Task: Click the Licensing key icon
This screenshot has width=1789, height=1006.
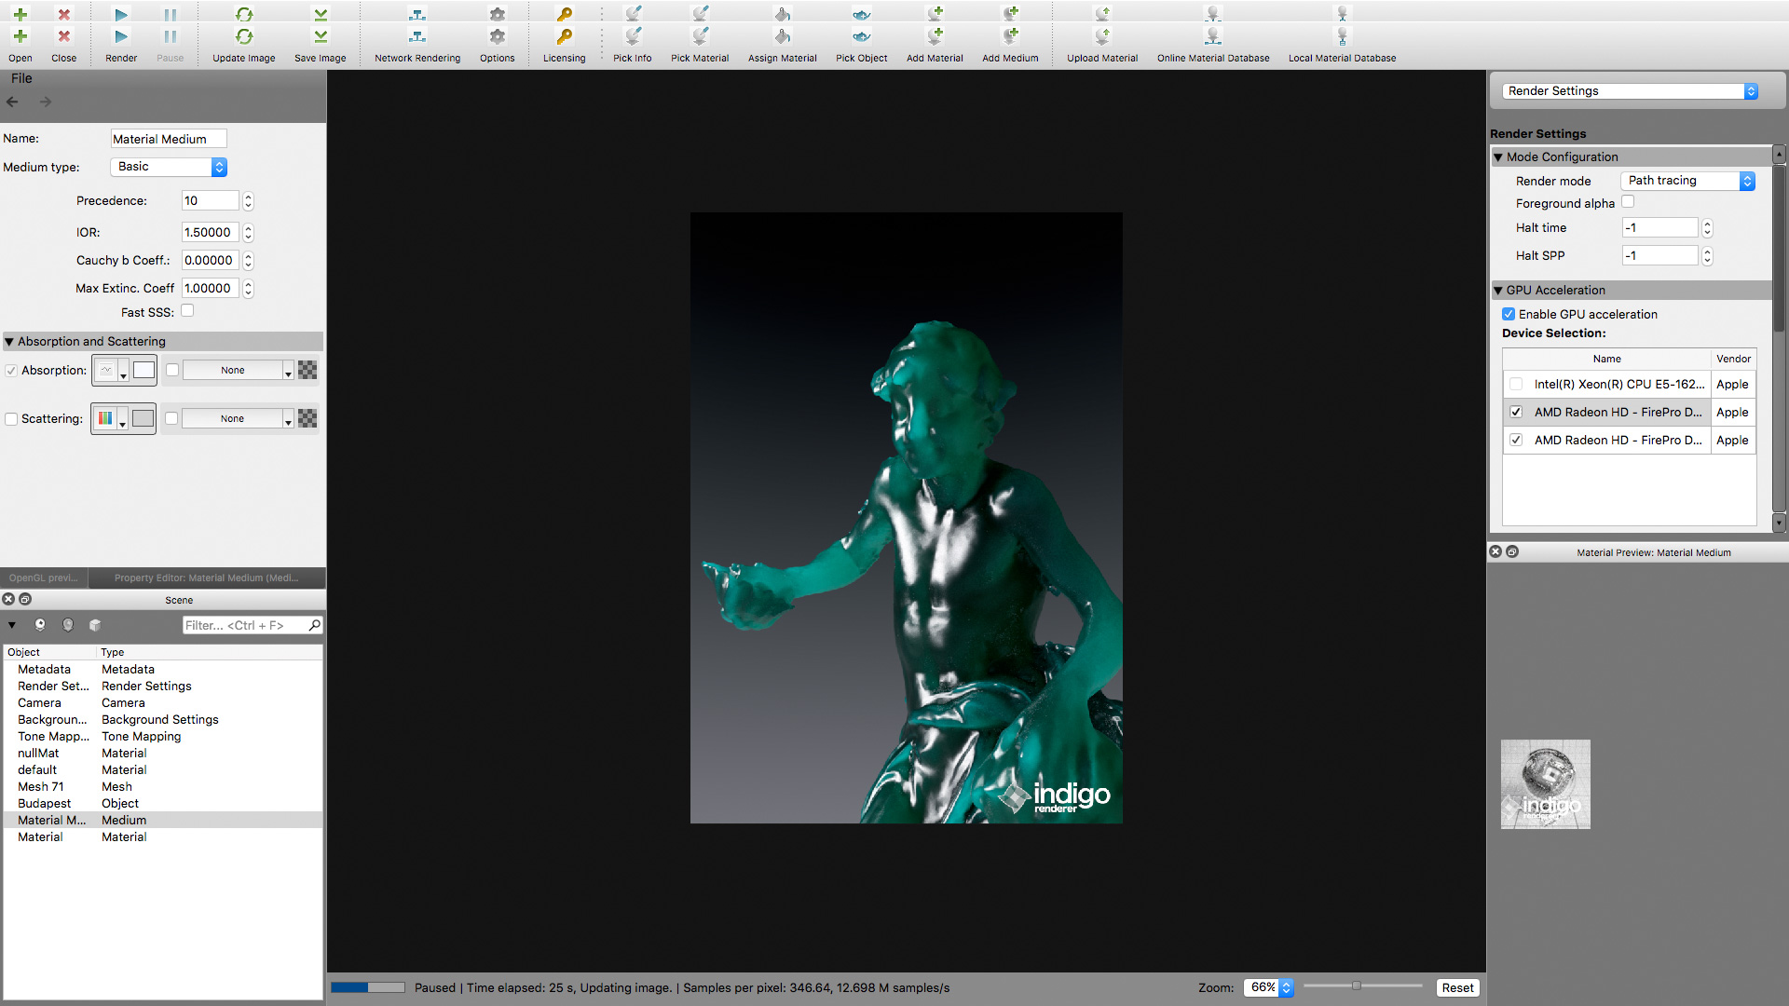Action: point(564,36)
